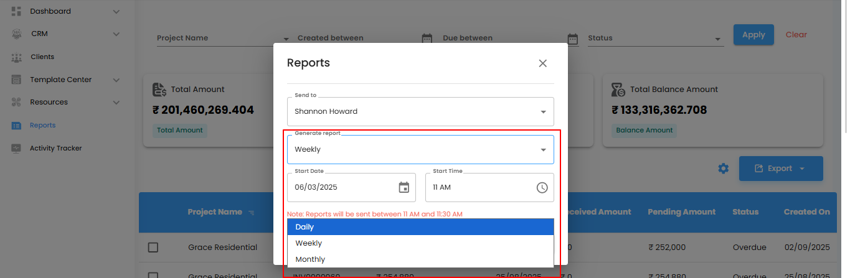This screenshot has width=850, height=278.
Task: Choose the Monthly option in the list
Action: point(420,259)
